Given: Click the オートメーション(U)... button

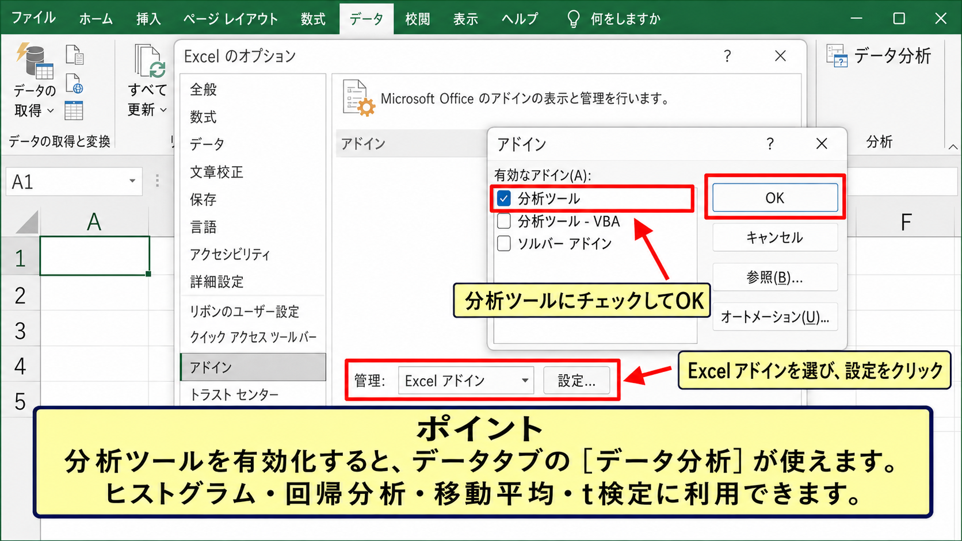Looking at the screenshot, I should point(775,317).
